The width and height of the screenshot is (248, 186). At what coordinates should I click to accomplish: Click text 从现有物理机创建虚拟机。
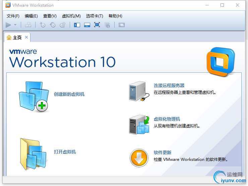177,126
